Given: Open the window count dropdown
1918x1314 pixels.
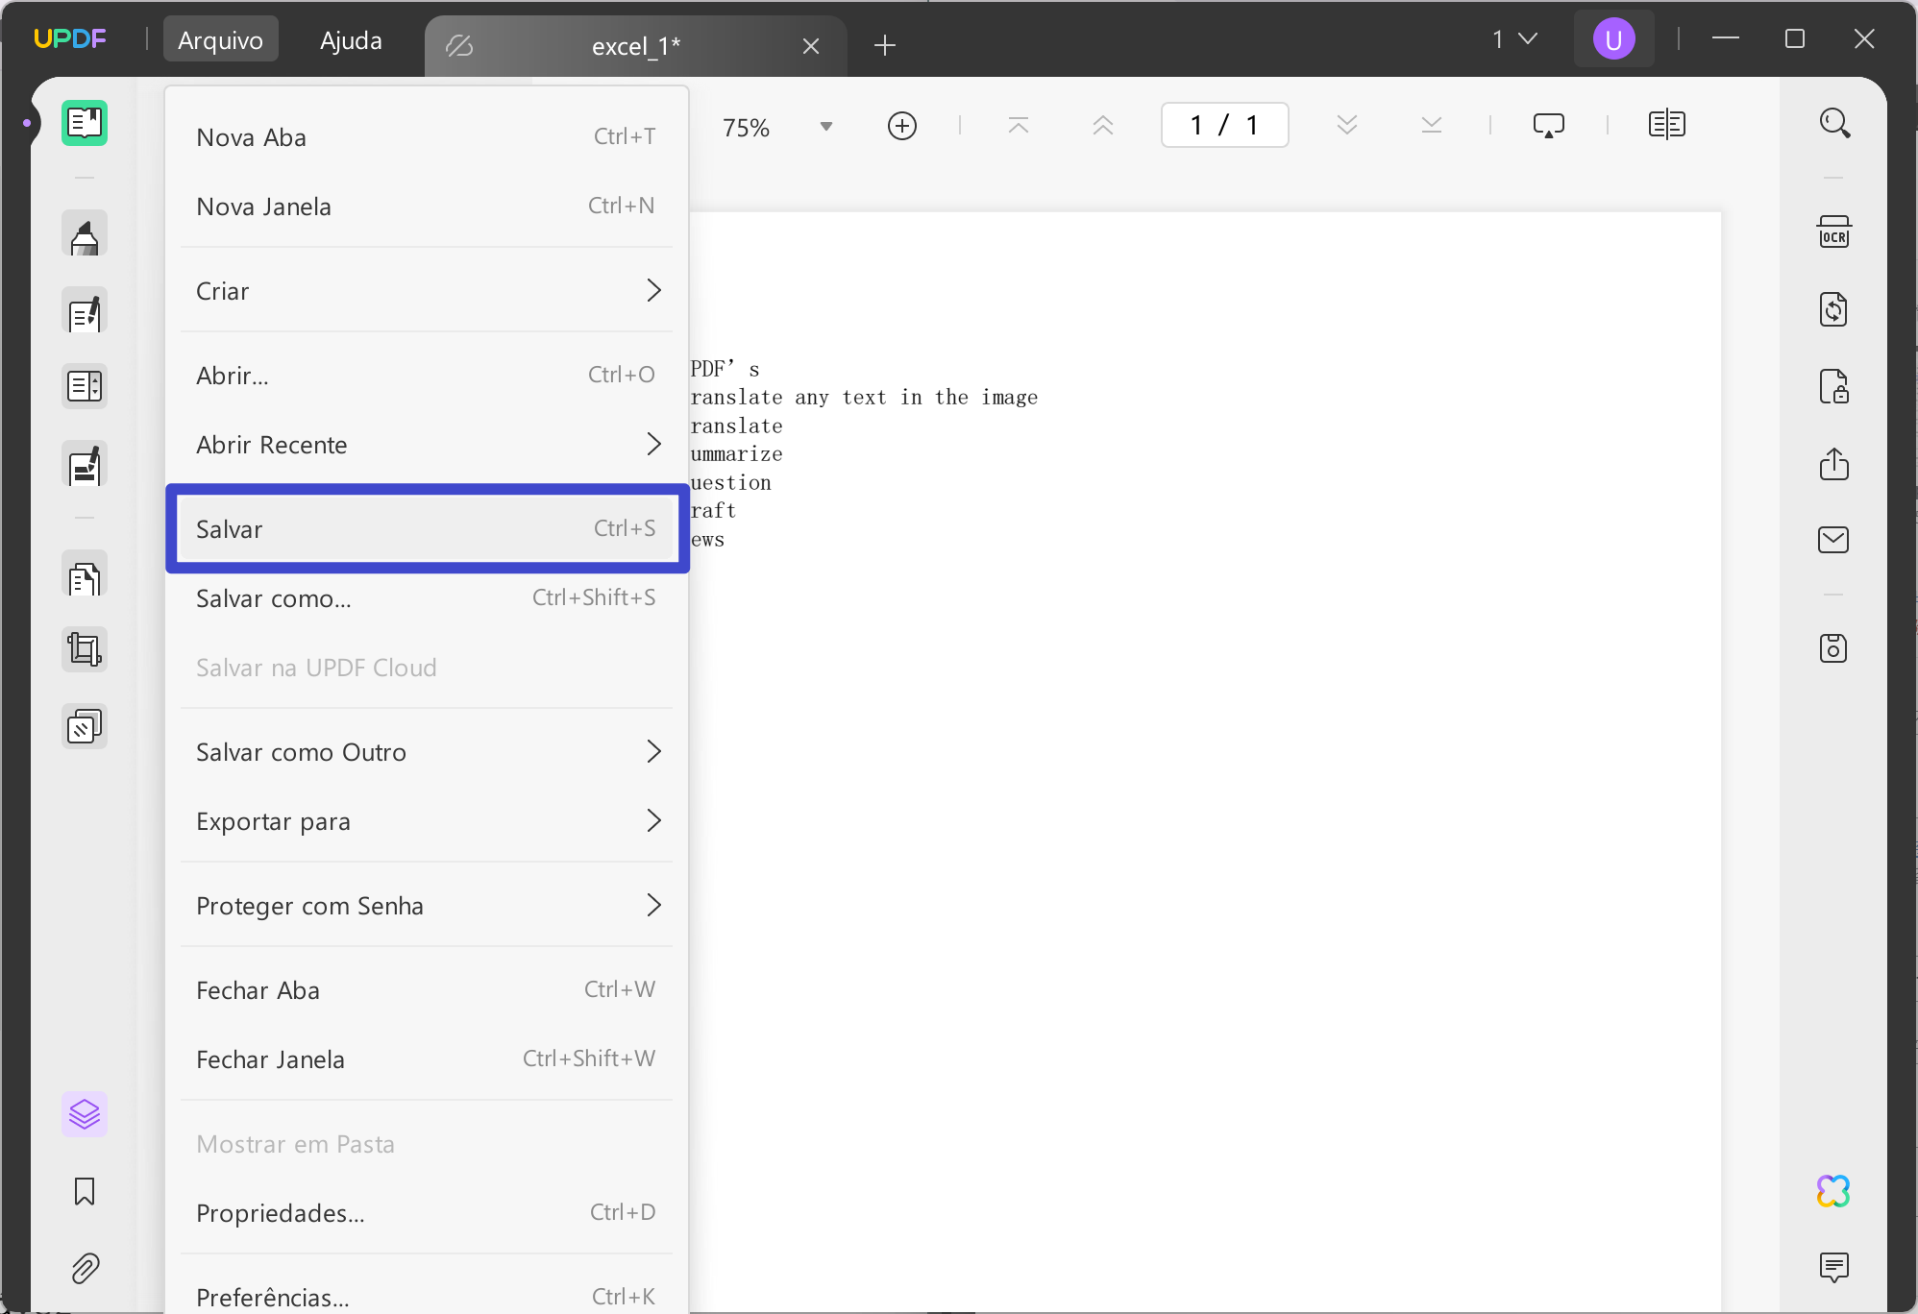Looking at the screenshot, I should point(1514,39).
